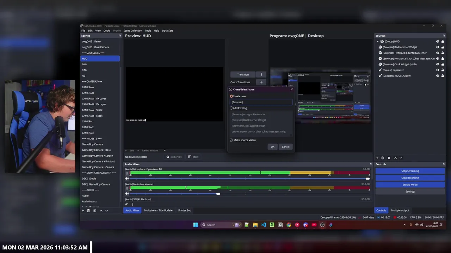Toggle the Studio Mode button
The image size is (451, 253).
coord(410,185)
